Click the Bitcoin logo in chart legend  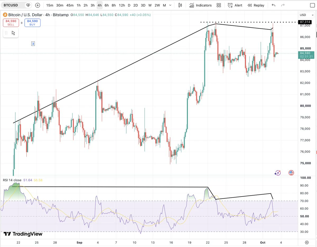(x=5, y=15)
